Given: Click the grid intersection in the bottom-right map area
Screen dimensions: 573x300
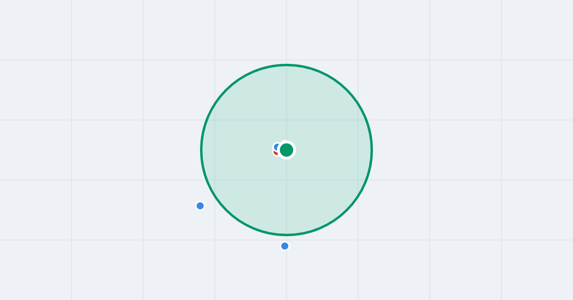Looking at the screenshot, I should [x=501, y=240].
